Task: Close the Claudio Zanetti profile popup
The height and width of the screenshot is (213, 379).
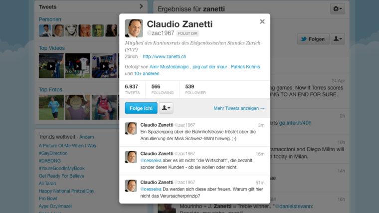Action: click(x=262, y=21)
